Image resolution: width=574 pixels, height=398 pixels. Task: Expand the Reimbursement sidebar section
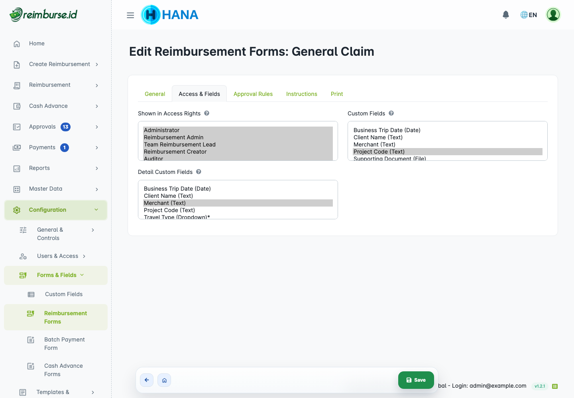click(97, 85)
